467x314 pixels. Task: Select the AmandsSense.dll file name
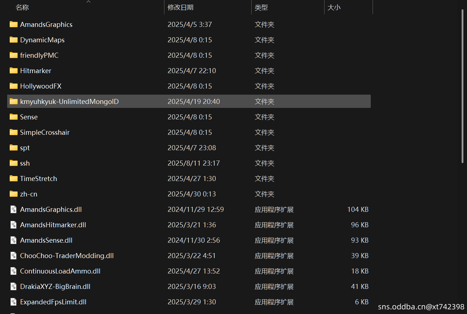(46, 240)
